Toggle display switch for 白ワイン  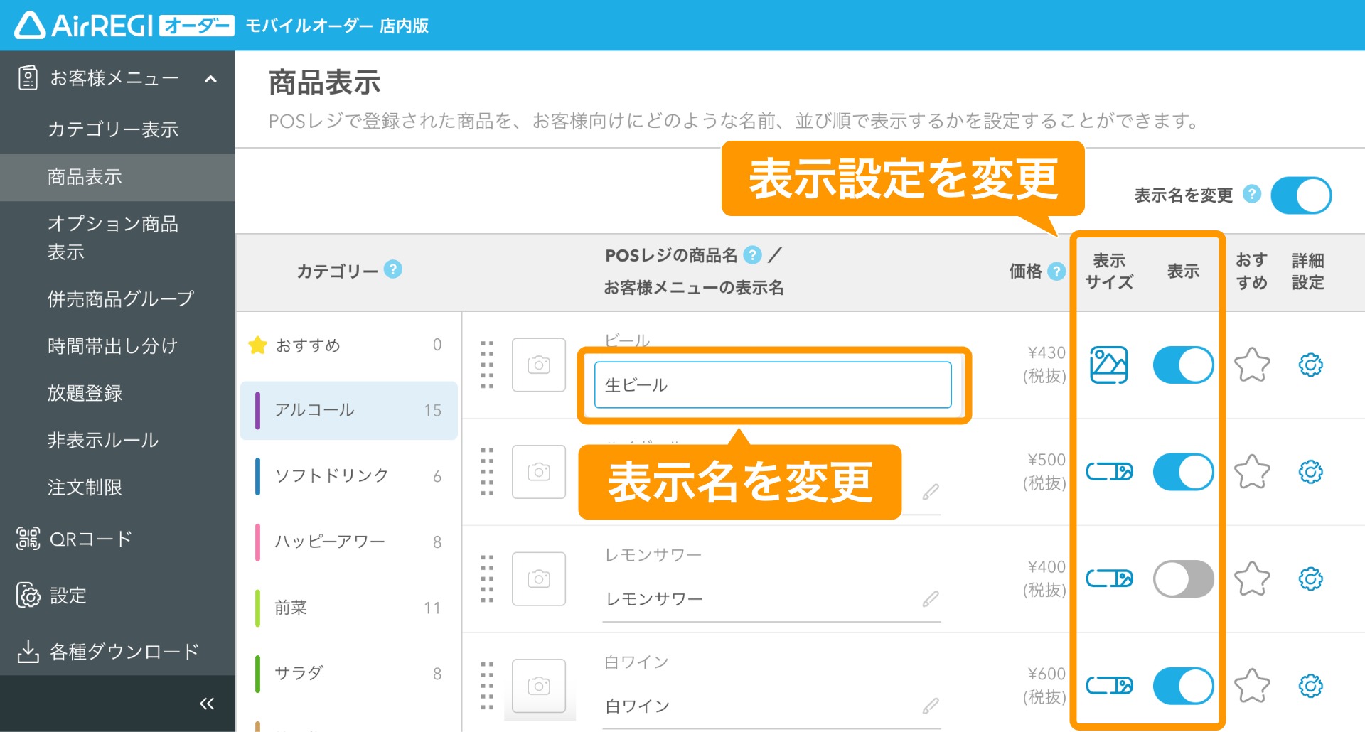tap(1183, 686)
